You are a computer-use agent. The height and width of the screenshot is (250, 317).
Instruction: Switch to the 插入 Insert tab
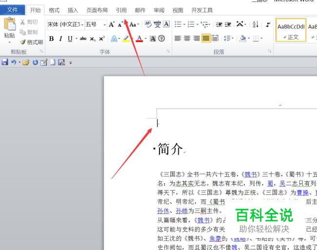pyautogui.click(x=73, y=10)
